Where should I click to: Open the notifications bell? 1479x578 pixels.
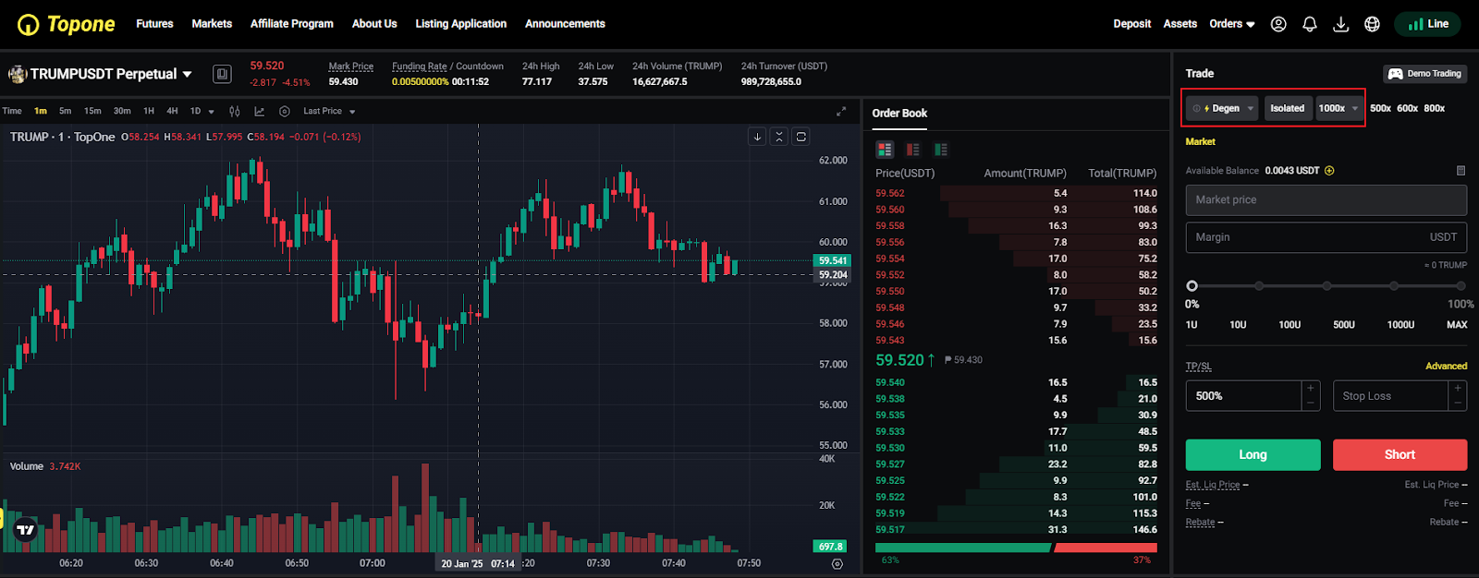coord(1310,24)
